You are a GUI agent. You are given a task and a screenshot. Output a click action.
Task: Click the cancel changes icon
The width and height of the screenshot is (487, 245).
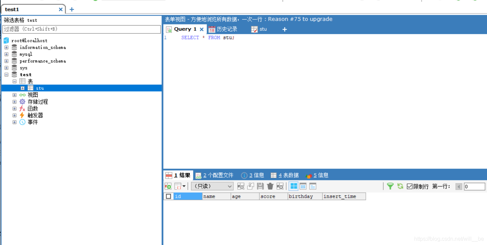coord(280,186)
